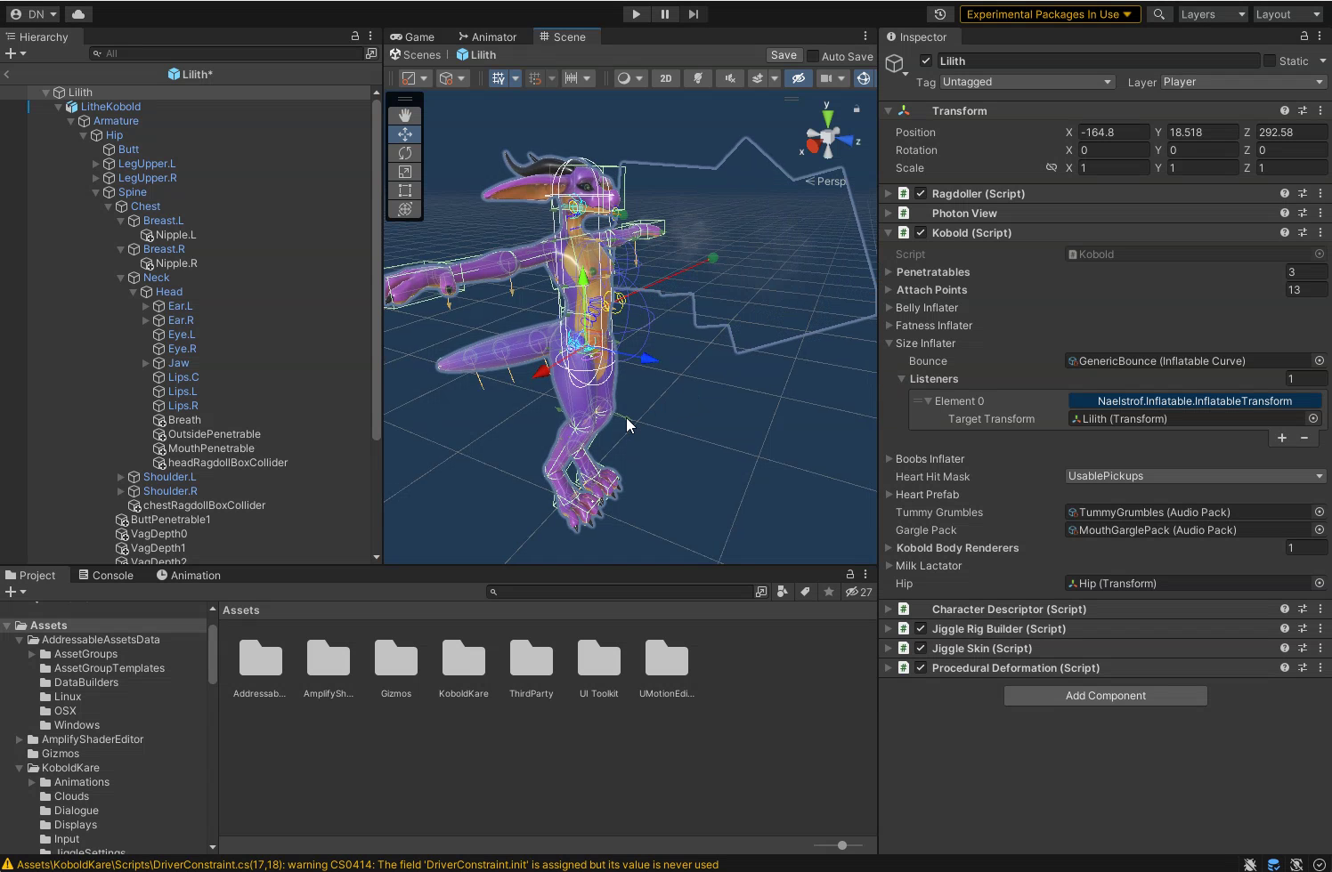Click Position X input field
The image size is (1332, 872).
pos(1113,133)
